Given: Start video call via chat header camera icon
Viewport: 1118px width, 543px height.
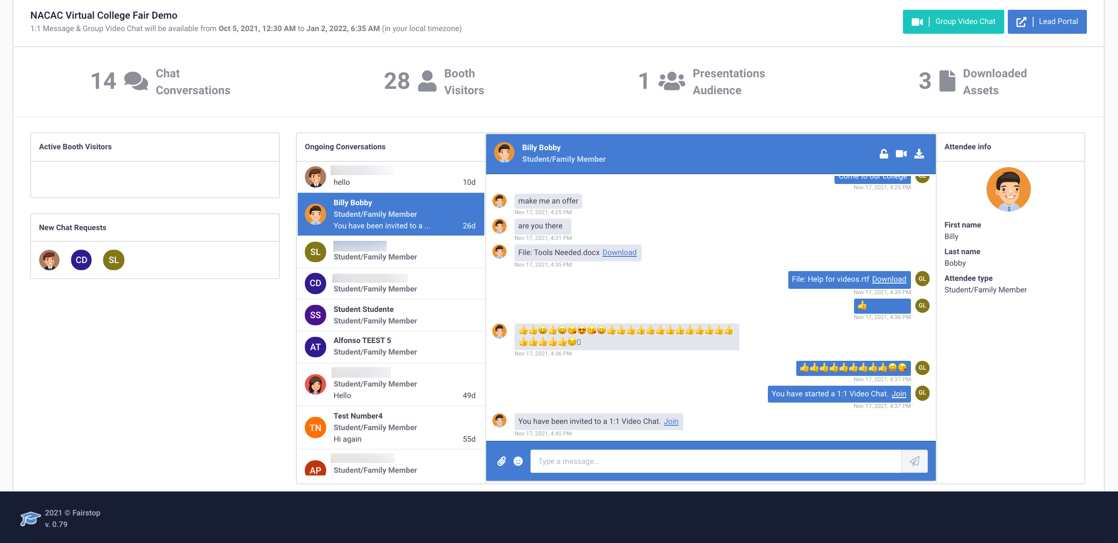Looking at the screenshot, I should 901,154.
